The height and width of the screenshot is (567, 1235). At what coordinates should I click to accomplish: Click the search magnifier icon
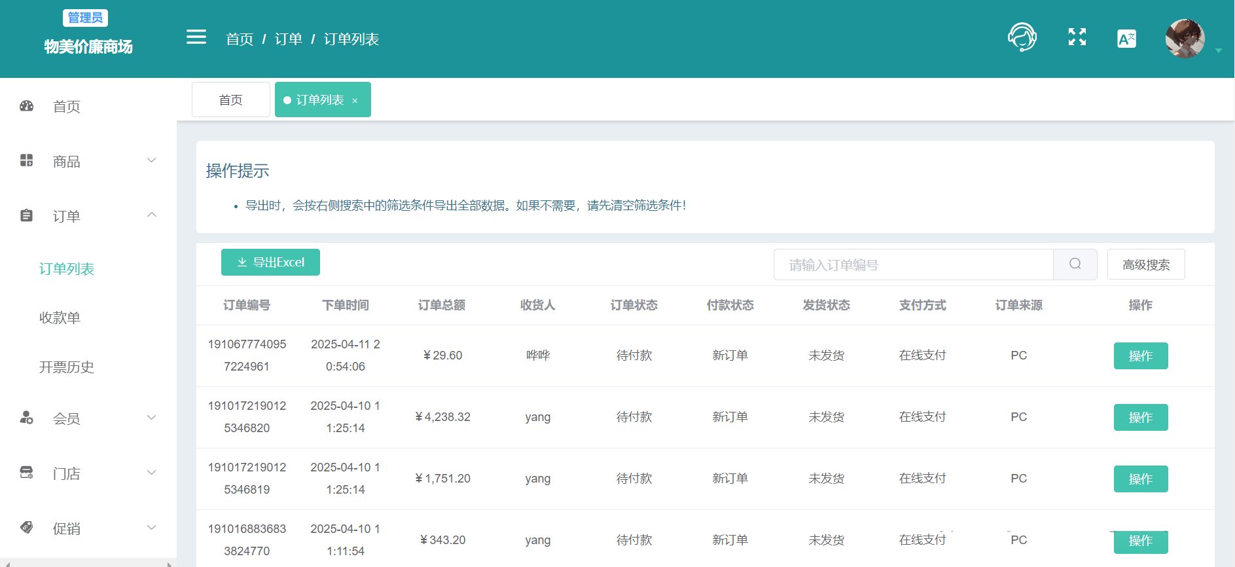click(x=1075, y=264)
